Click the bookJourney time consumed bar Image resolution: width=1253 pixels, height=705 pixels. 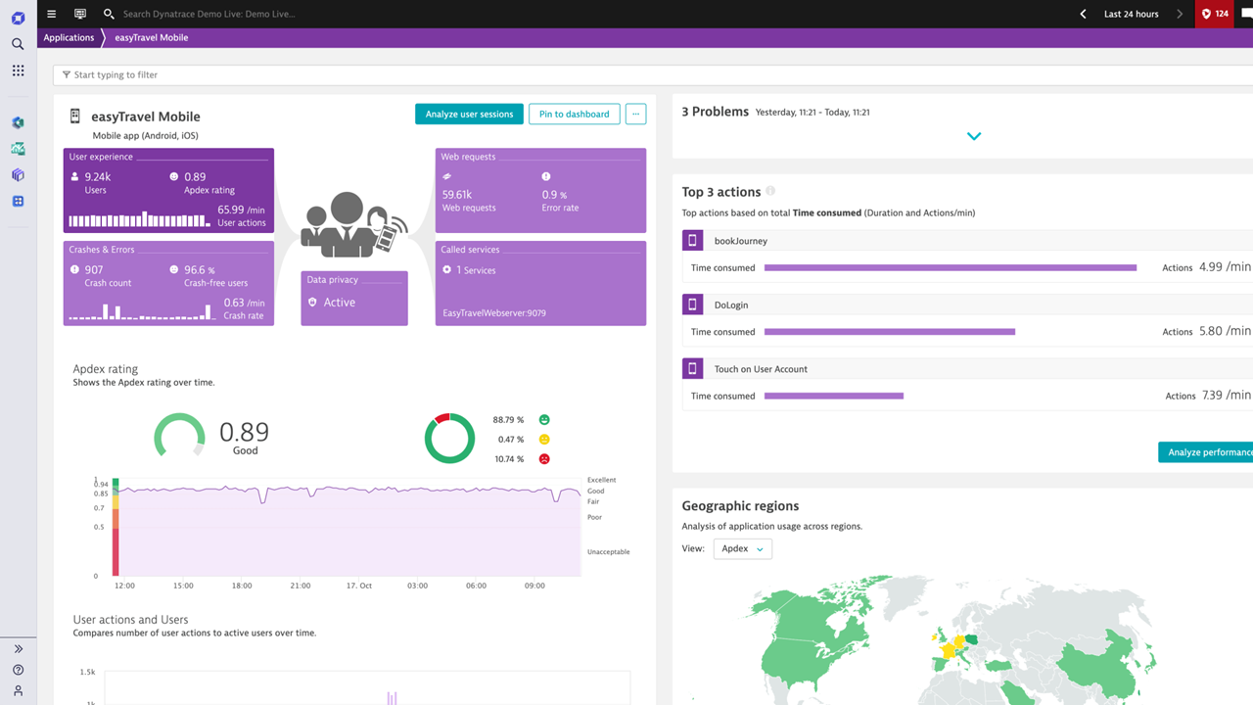[x=950, y=267]
